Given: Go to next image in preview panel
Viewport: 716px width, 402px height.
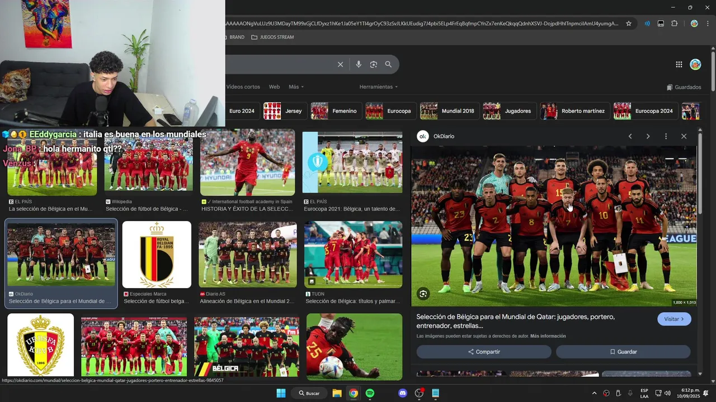Looking at the screenshot, I should coord(648,136).
